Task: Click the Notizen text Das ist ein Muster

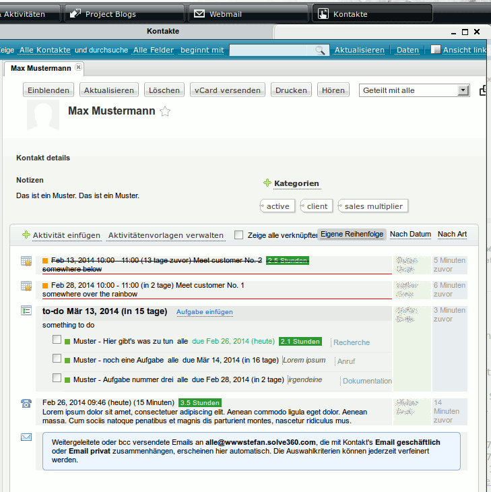Action: [x=77, y=195]
